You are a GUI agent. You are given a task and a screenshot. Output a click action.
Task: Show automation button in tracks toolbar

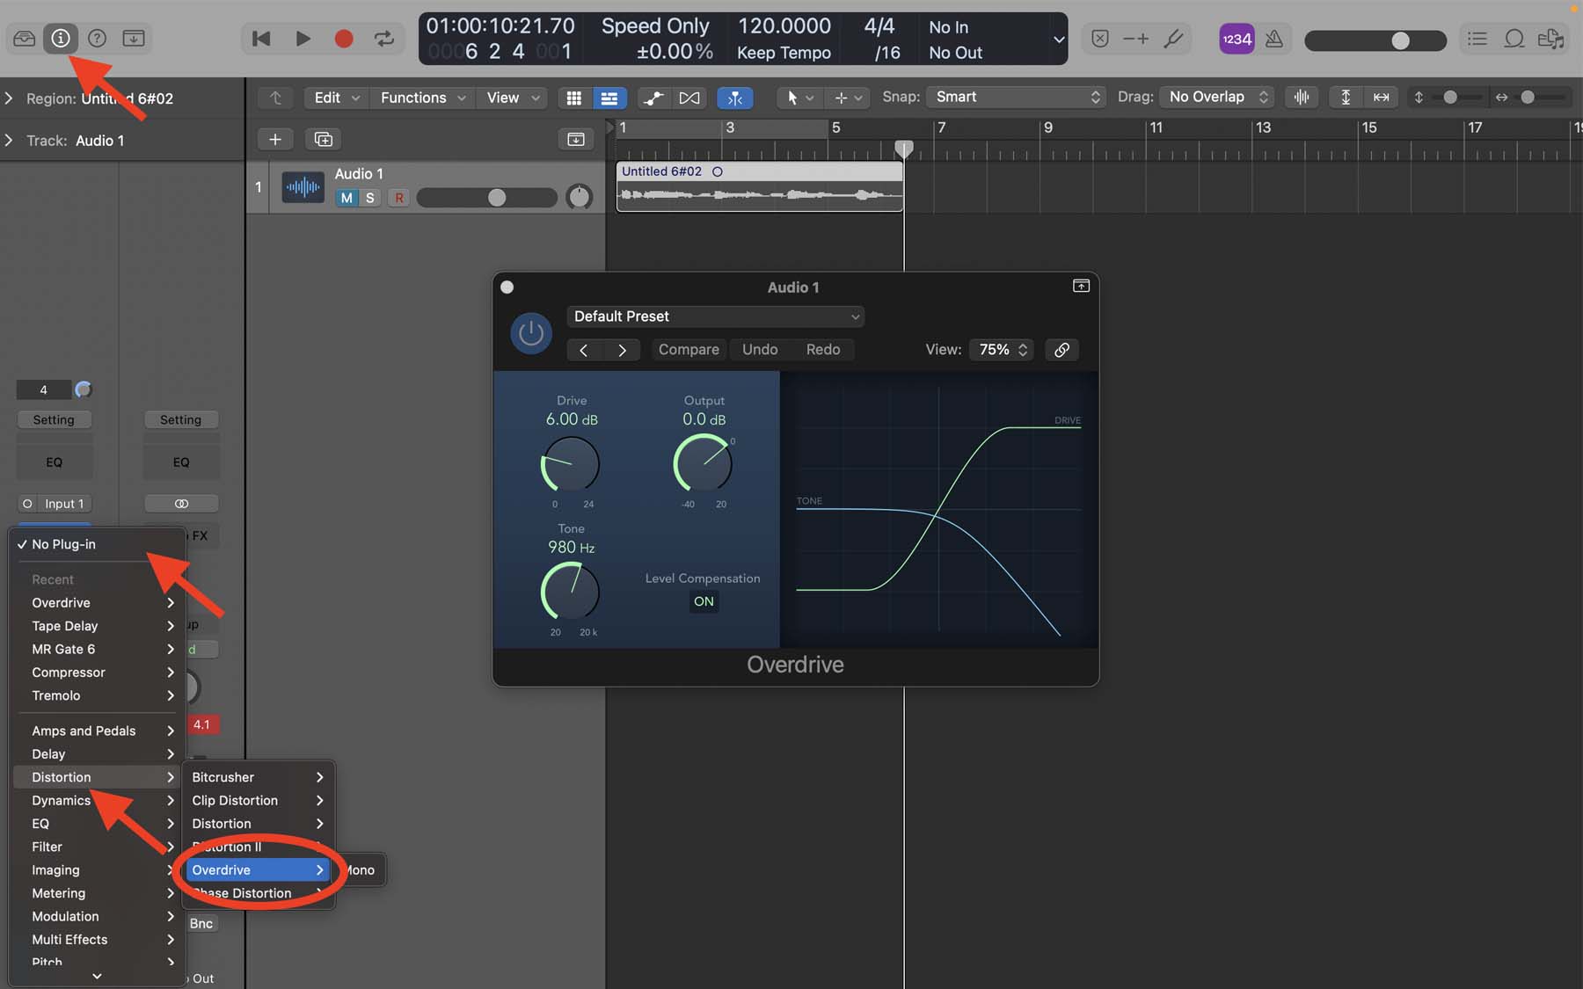pos(653,98)
